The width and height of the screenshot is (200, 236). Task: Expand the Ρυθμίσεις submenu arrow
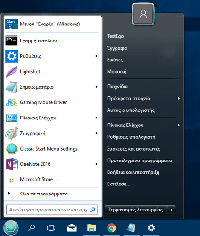[x=97, y=56]
